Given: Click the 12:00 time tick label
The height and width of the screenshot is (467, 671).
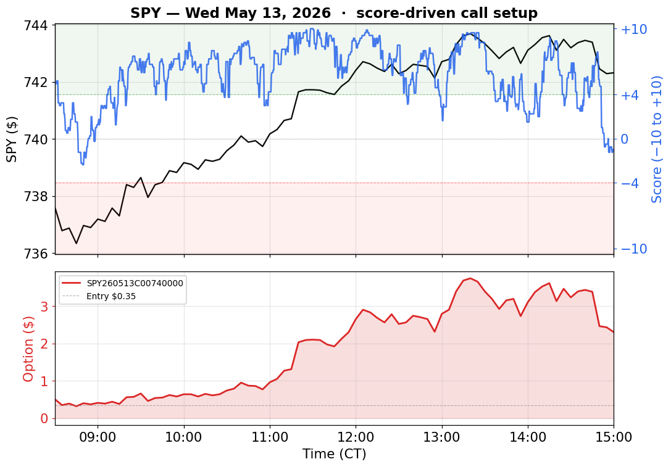Looking at the screenshot, I should [356, 437].
